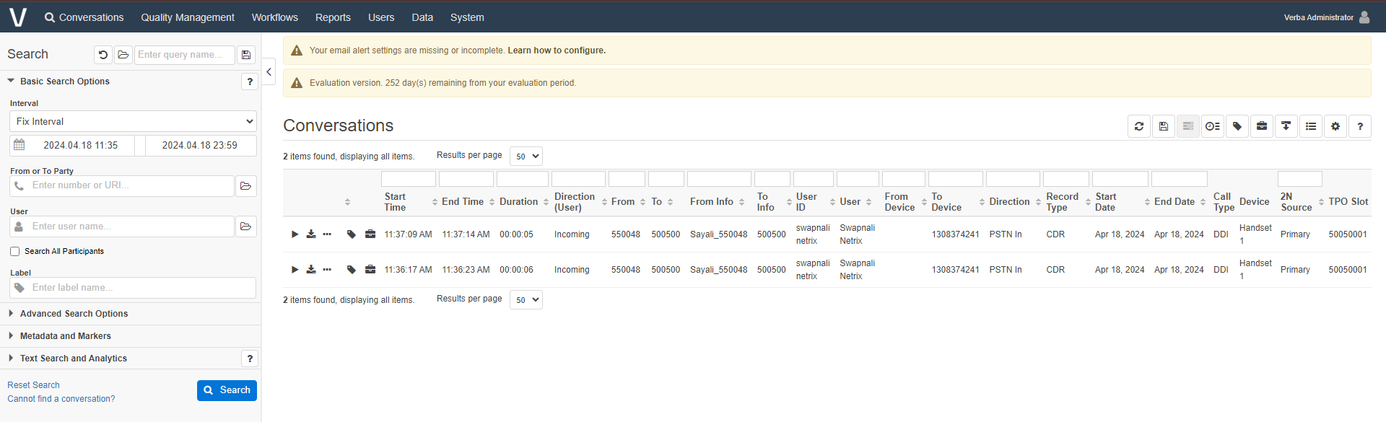
Task: Open the Reports menu
Action: click(x=333, y=17)
